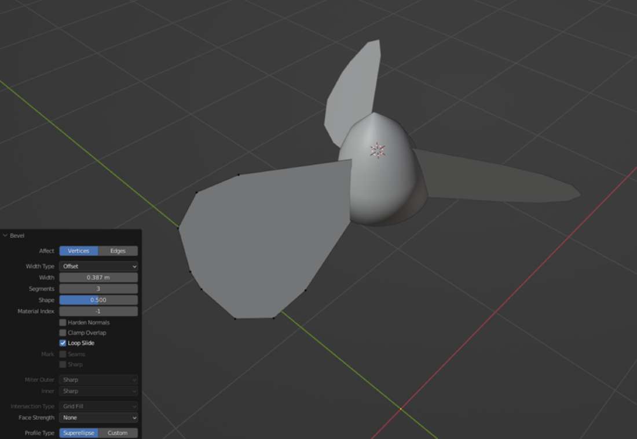Click the Segments field showing 3
The width and height of the screenshot is (637, 439).
pyautogui.click(x=98, y=289)
